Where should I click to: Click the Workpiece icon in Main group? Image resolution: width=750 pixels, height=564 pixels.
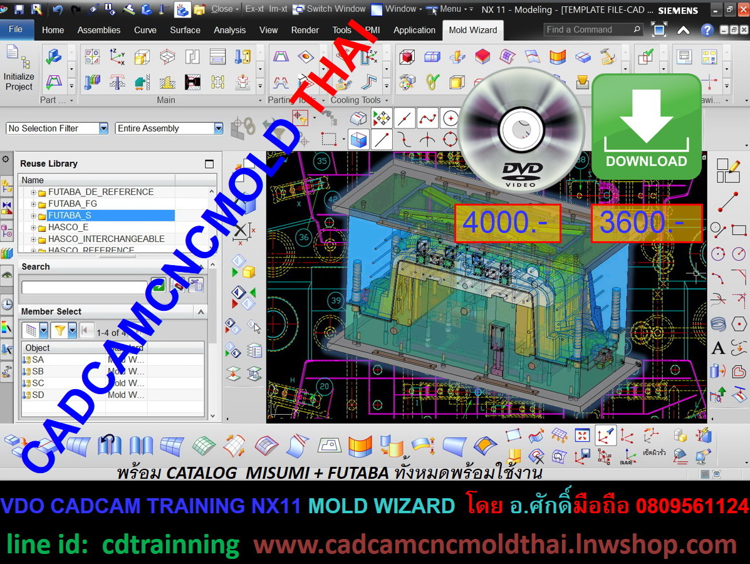(x=142, y=57)
